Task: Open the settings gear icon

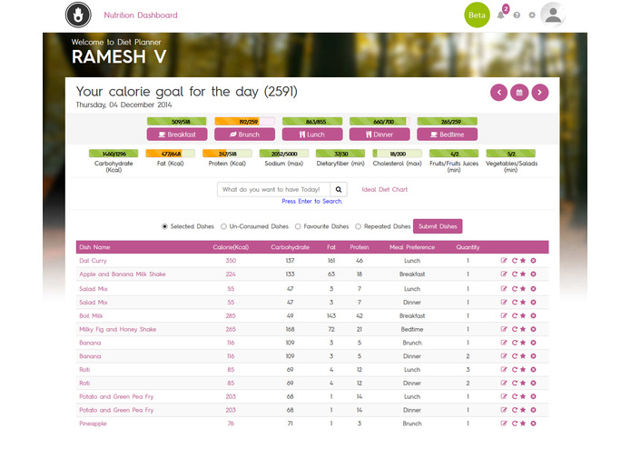Action: coord(532,15)
